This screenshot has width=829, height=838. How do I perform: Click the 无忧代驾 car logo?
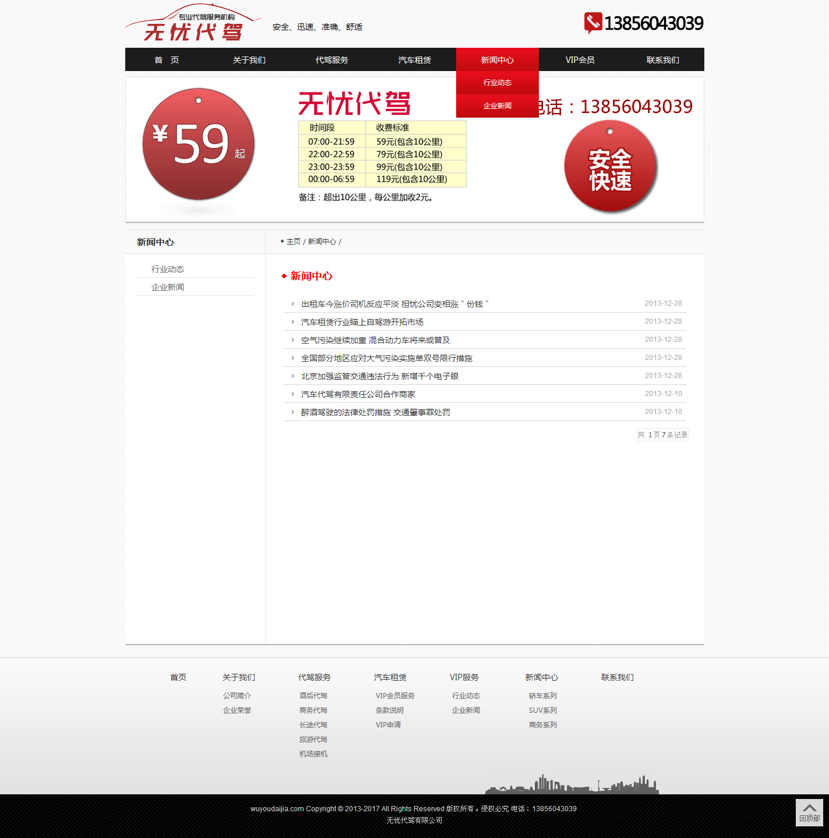[x=192, y=24]
